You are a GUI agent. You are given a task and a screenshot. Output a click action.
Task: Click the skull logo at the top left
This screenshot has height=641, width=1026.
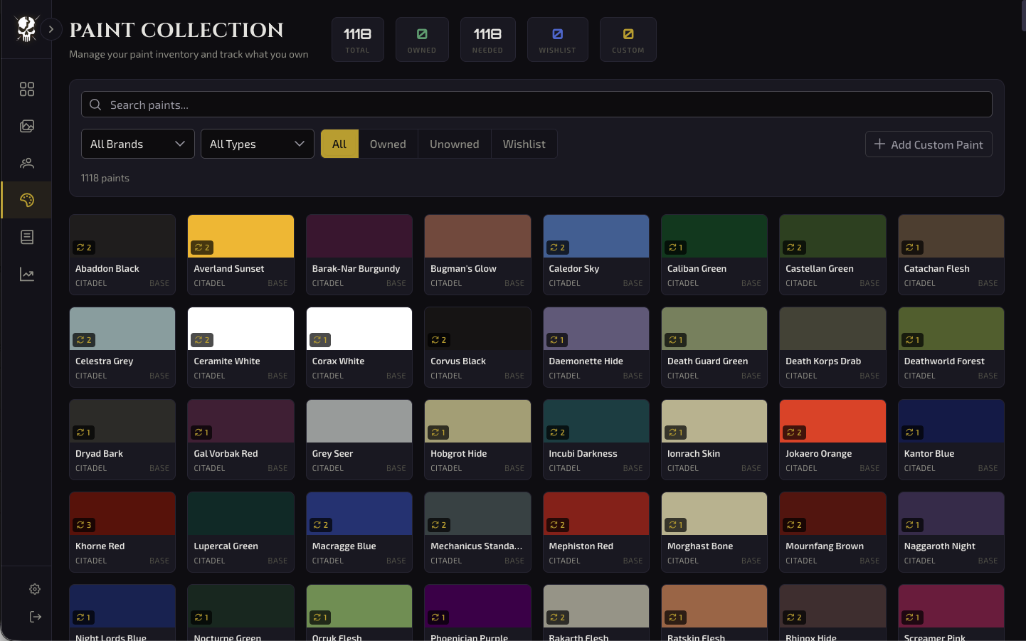click(26, 29)
